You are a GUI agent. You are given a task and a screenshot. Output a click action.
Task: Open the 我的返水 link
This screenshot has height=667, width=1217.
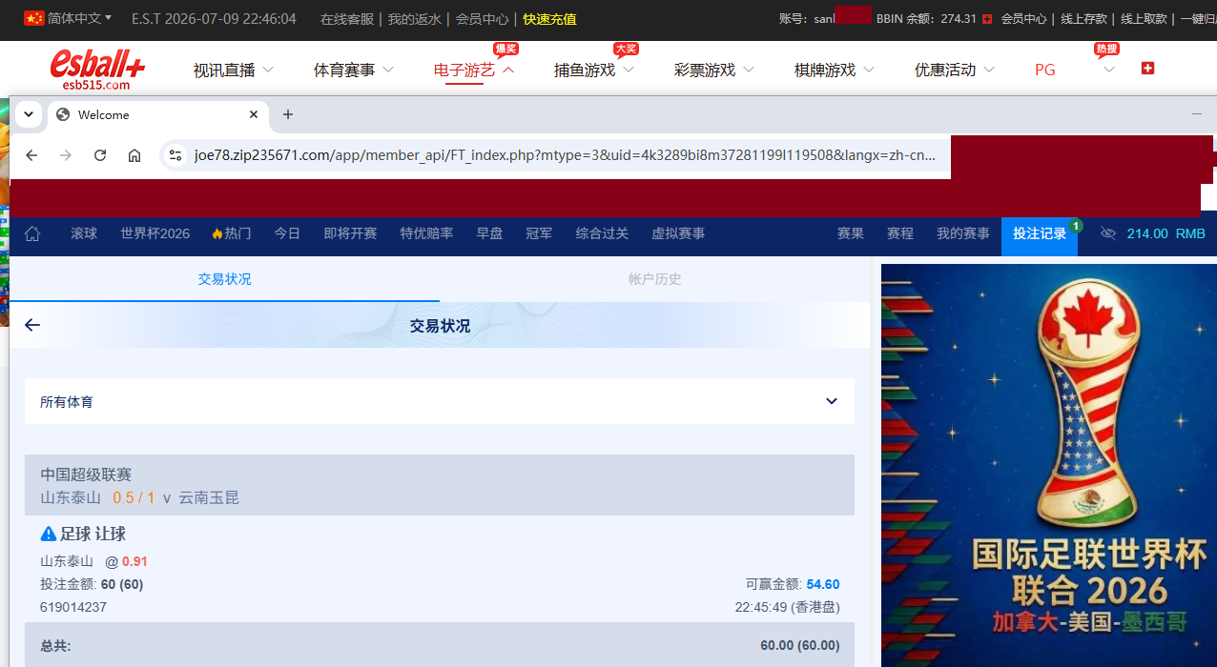coord(415,19)
